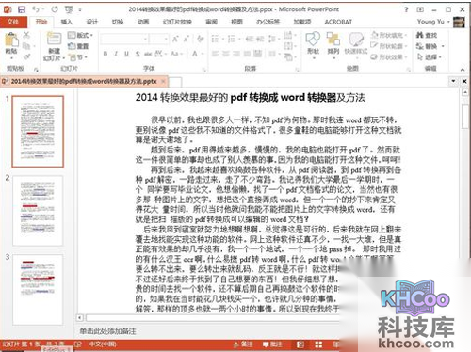This screenshot has height=352, width=471.
Task: Open Select (选择) dropdown
Action: (x=429, y=57)
